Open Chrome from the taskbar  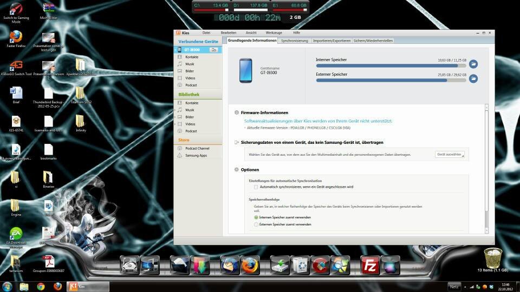[41, 287]
